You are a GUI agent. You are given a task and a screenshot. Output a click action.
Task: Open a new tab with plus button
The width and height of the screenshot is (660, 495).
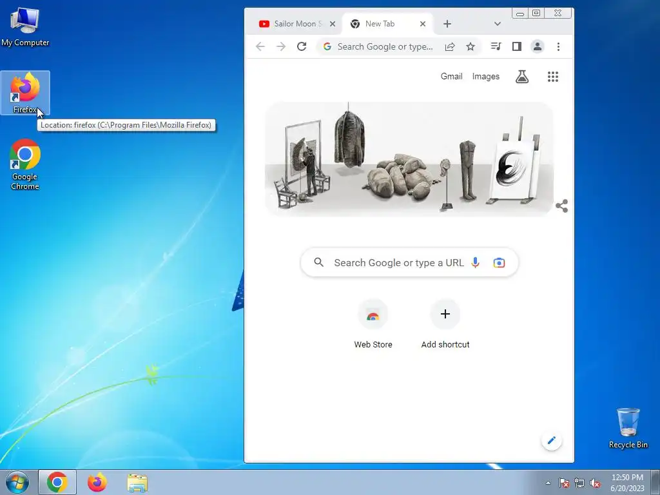click(x=447, y=24)
